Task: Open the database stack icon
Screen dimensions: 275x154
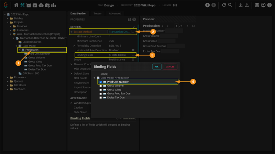Action: (x=257, y=5)
